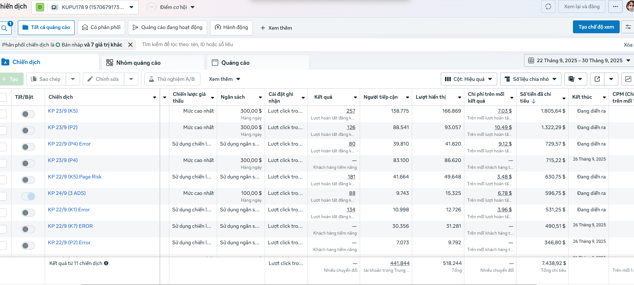634x285 pixels.
Task: Click the search magnifier icon
Action: pyautogui.click(x=4, y=28)
